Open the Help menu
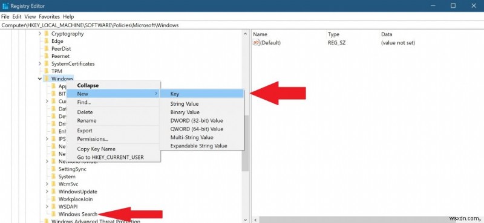484x223 pixels. [68, 17]
